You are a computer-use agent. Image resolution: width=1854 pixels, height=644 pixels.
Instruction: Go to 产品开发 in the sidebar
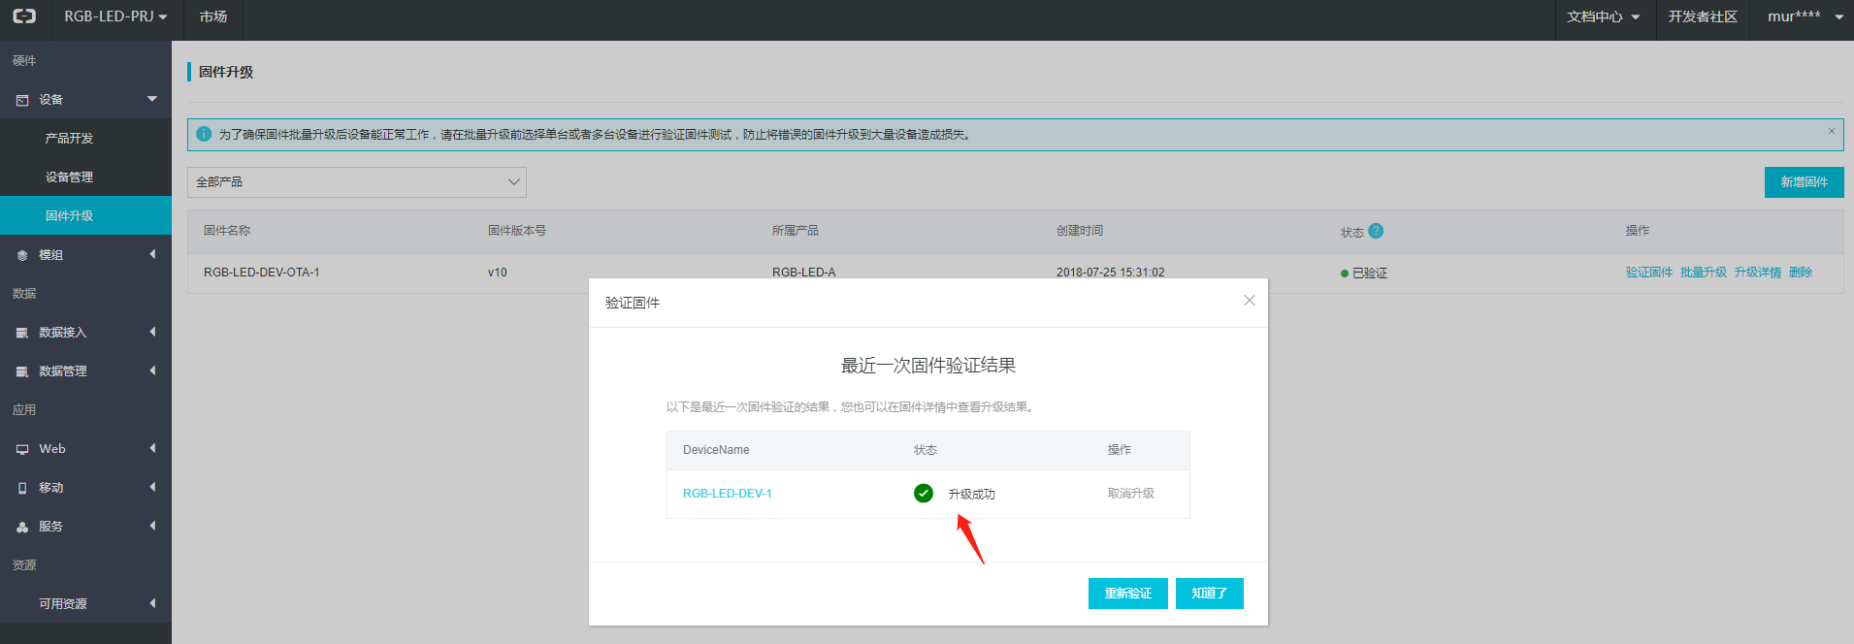click(x=69, y=139)
